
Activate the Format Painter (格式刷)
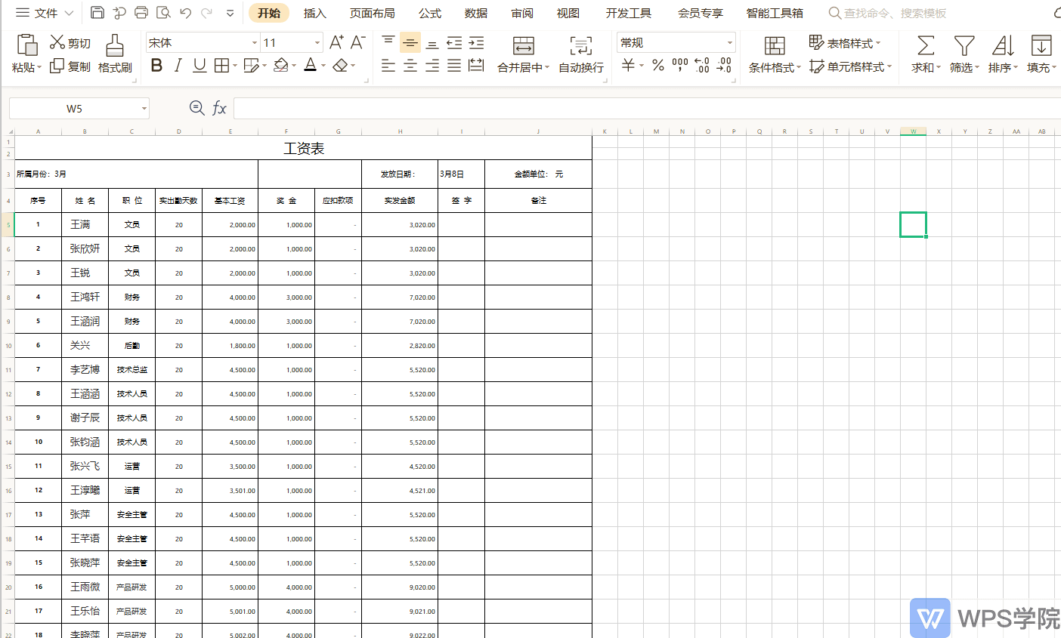(x=115, y=54)
